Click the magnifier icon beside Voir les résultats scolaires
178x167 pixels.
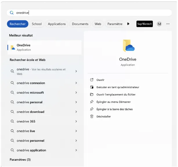pos(12,71)
